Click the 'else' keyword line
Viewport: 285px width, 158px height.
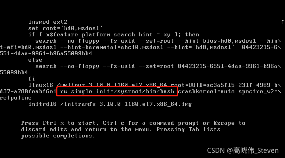coord(35,60)
